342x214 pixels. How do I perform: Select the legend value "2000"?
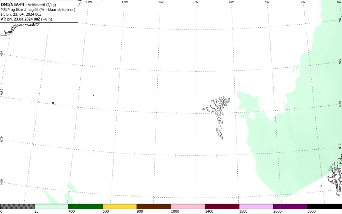tap(277, 211)
